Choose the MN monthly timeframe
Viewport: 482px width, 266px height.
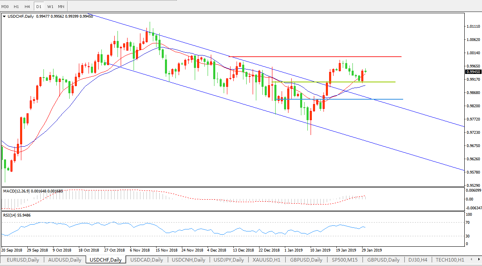(61, 6)
